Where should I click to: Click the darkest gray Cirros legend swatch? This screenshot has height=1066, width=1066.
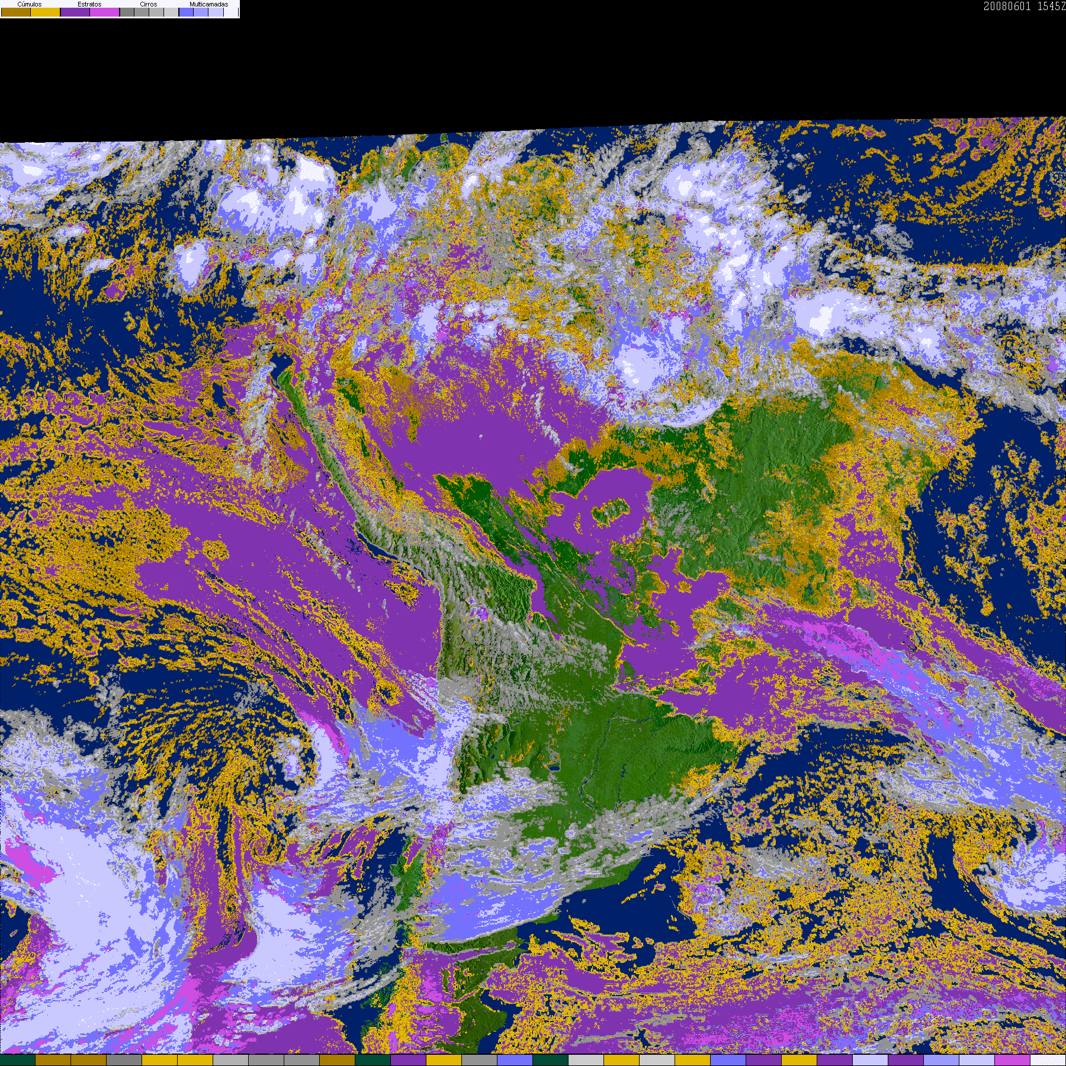(127, 12)
